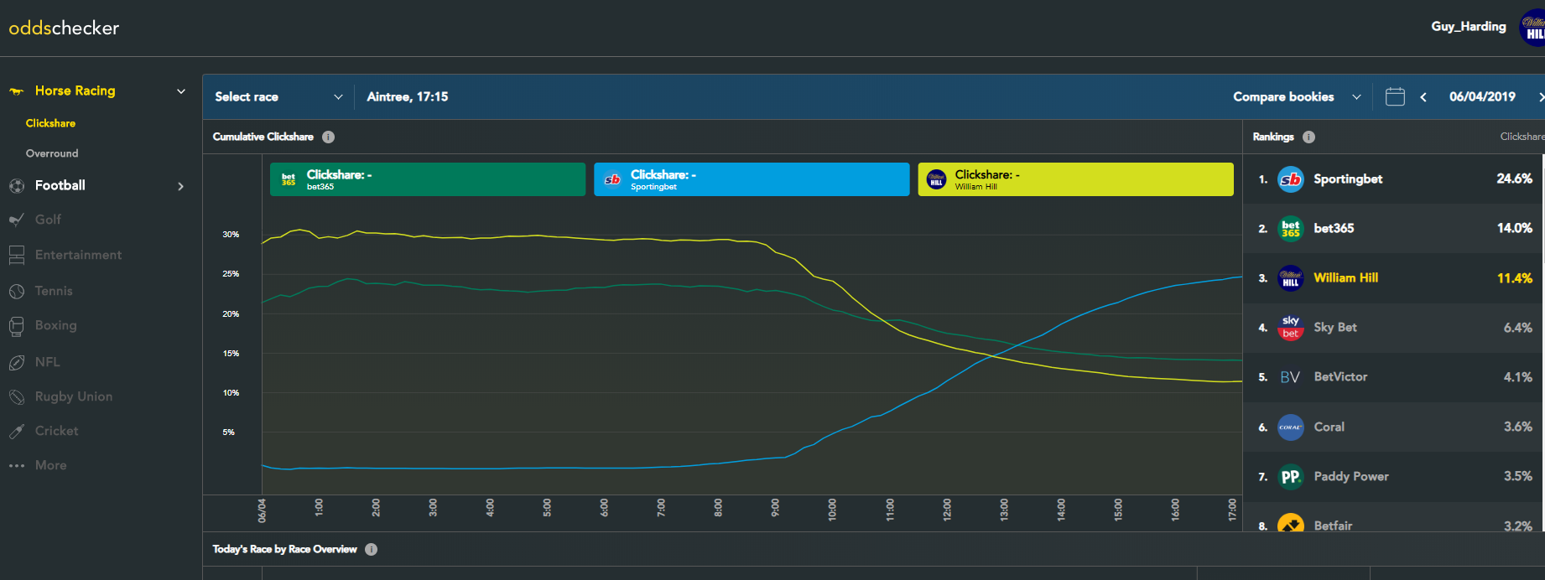1545x580 pixels.
Task: Select BetVictor ranking row name
Action: coord(1340,376)
